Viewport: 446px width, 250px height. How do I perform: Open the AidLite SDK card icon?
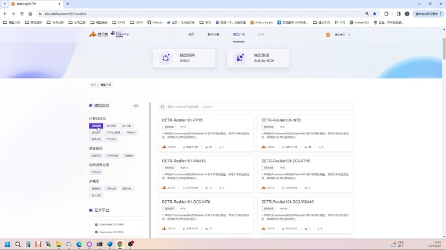coord(240,58)
